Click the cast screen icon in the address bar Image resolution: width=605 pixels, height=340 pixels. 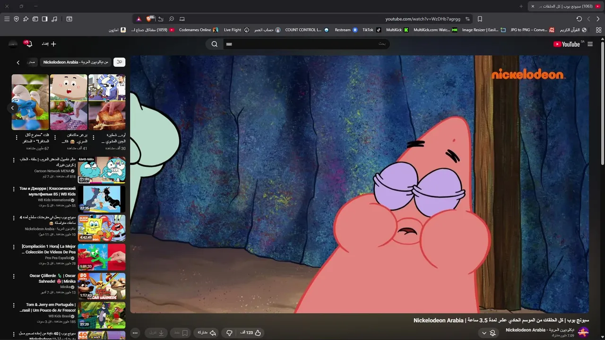tap(182, 19)
